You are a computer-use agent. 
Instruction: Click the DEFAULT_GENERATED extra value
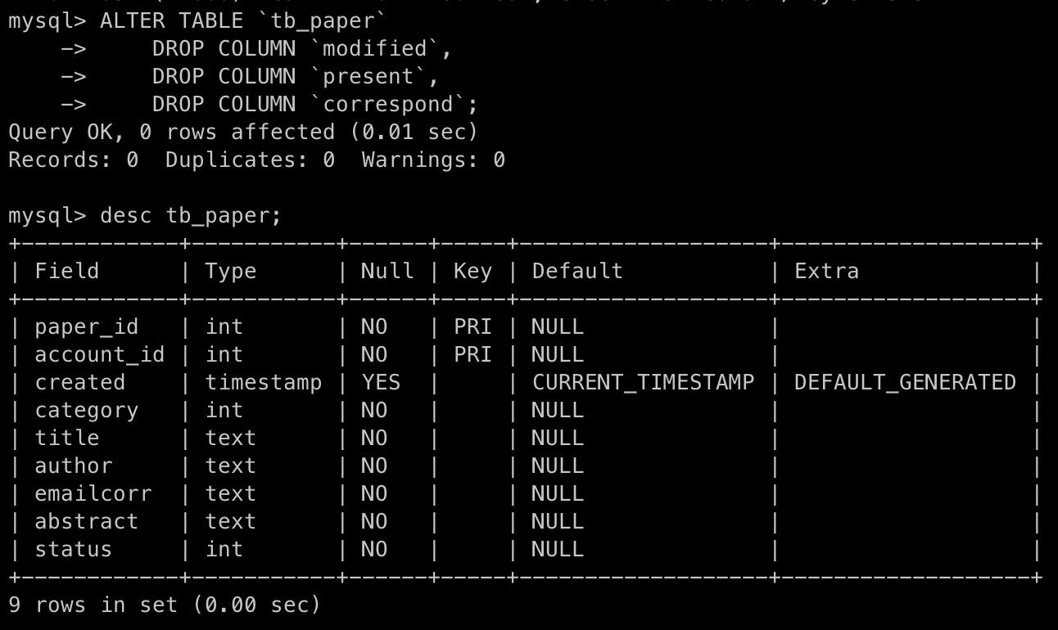pyautogui.click(x=905, y=383)
